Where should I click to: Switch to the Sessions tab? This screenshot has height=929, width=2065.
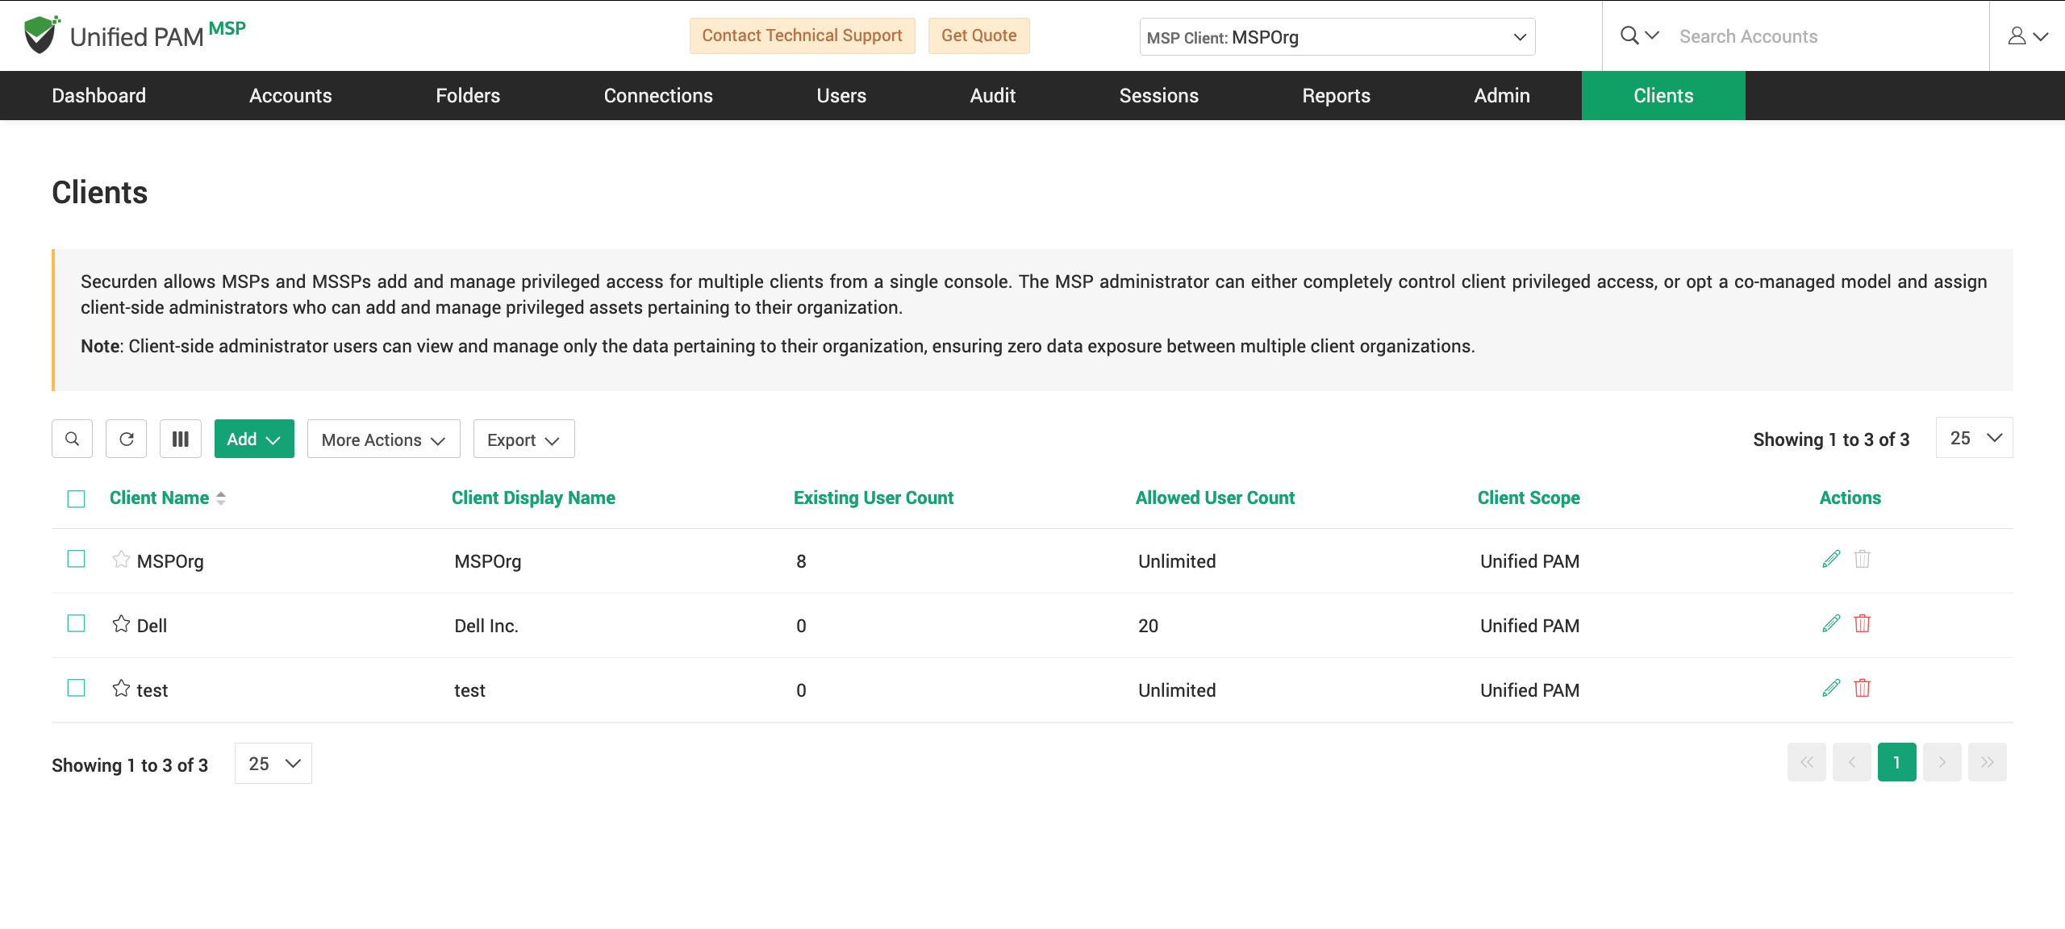click(1159, 95)
